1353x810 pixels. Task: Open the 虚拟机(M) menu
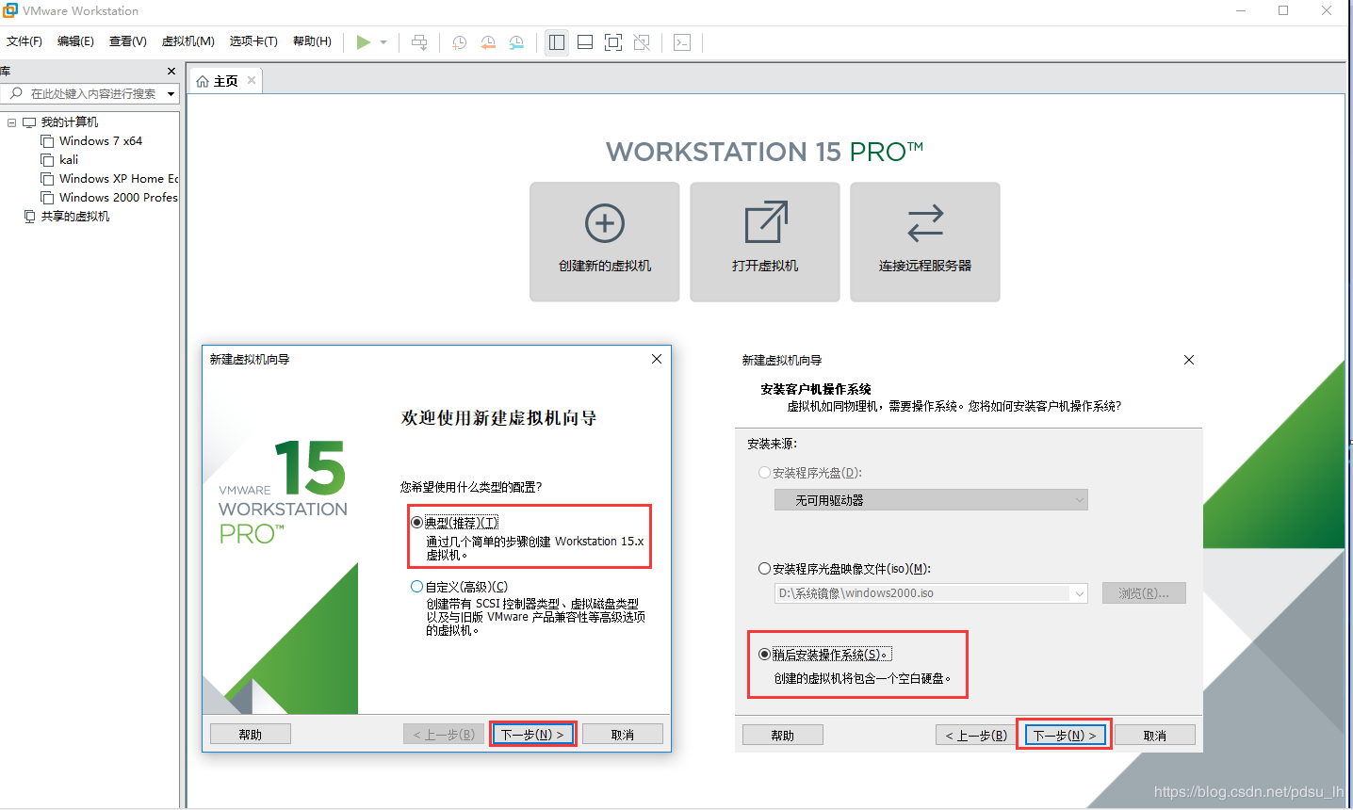(x=188, y=41)
